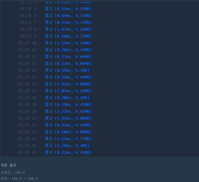Select the 테스트 25 label

pos(27,146)
